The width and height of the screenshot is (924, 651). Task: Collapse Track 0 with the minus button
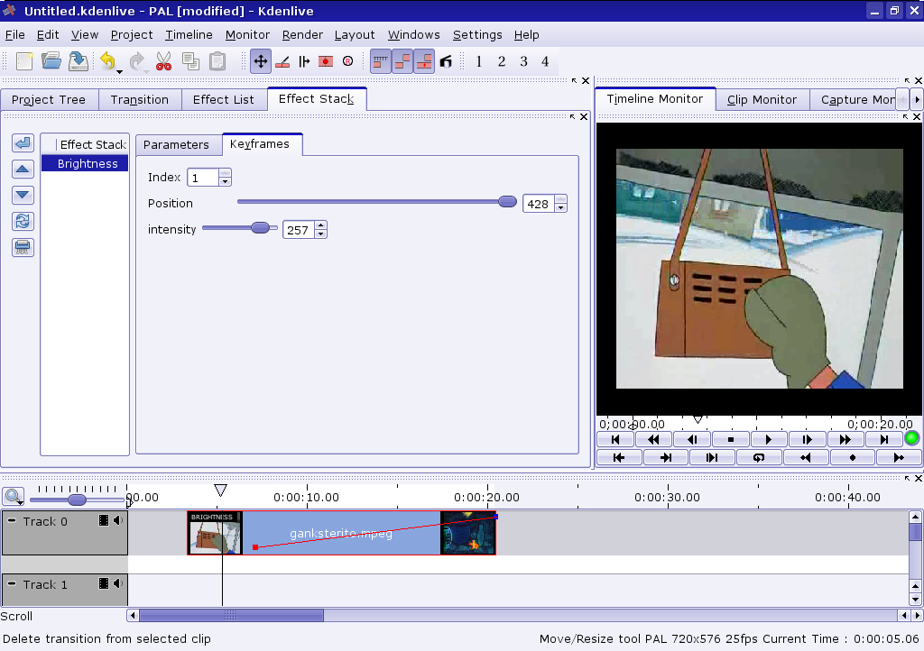12,520
